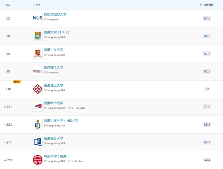Click score 72
223x169 pixels.
coord(207,89)
